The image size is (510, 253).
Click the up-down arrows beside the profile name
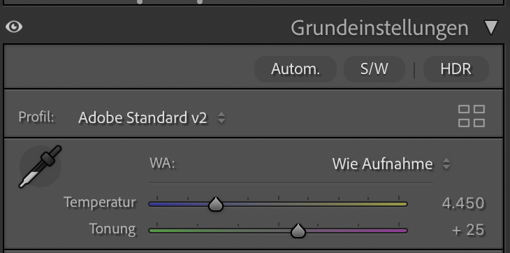click(x=221, y=117)
